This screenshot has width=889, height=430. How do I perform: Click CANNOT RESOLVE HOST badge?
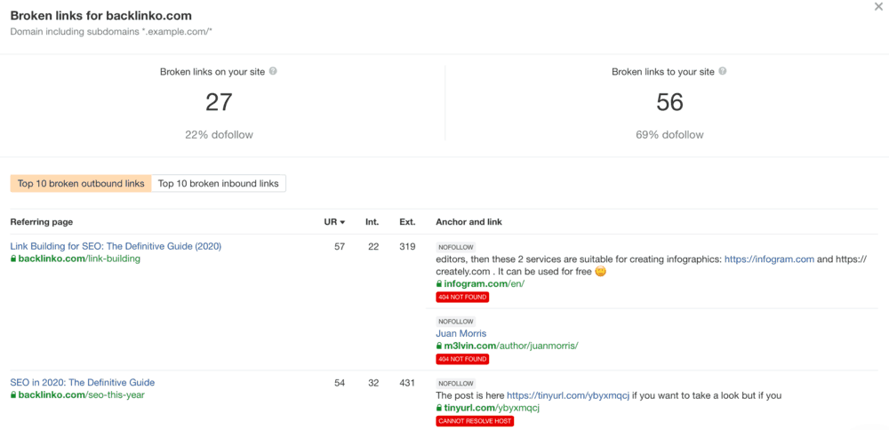[x=475, y=421]
